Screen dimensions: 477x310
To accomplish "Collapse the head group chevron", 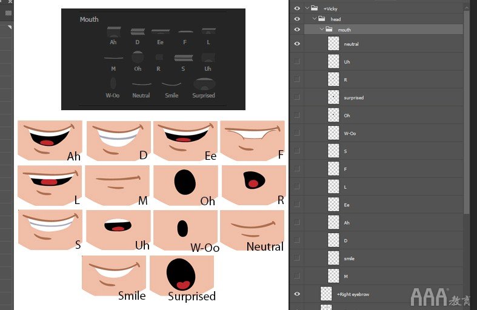I will (x=315, y=19).
